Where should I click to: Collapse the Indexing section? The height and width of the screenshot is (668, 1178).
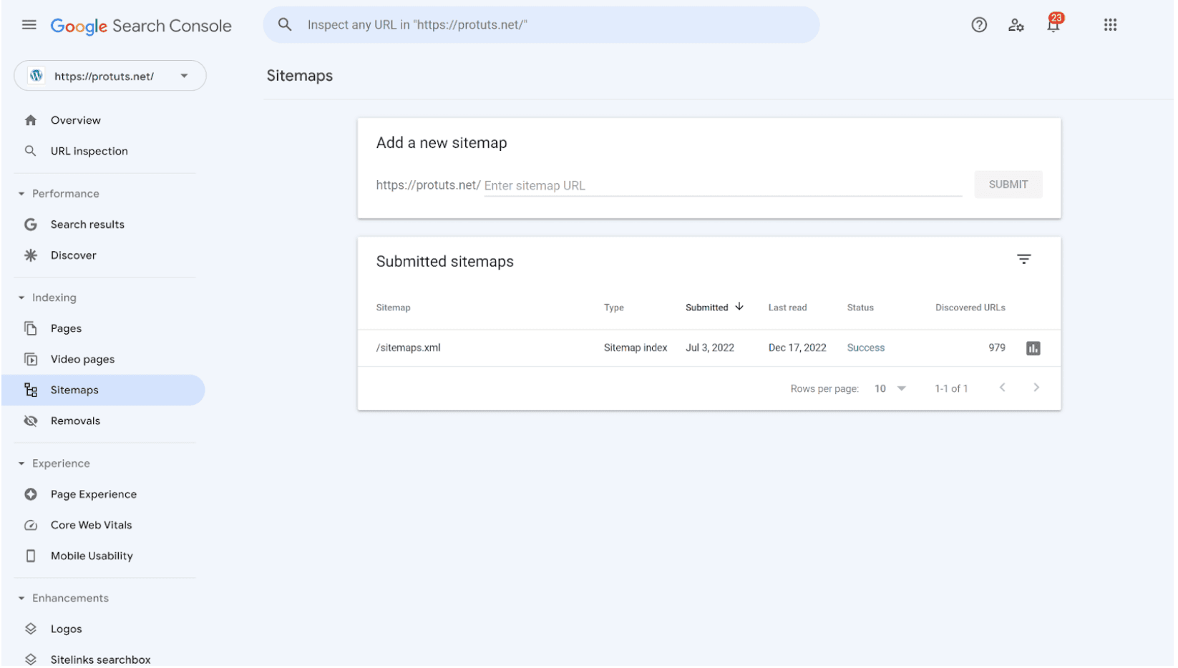point(21,298)
